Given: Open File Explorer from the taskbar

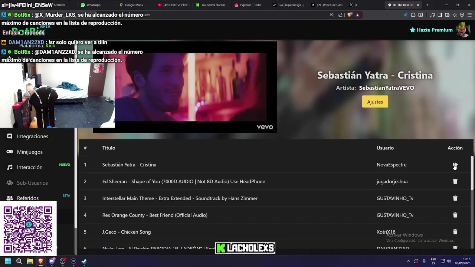Looking at the screenshot, I should (x=30, y=261).
